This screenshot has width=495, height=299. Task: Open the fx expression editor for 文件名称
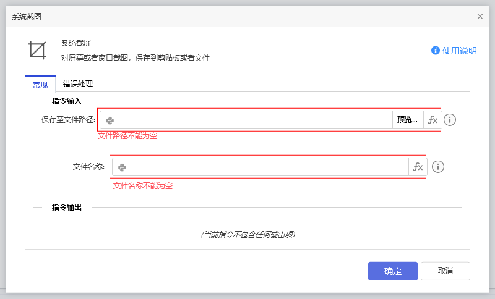pyautogui.click(x=418, y=167)
